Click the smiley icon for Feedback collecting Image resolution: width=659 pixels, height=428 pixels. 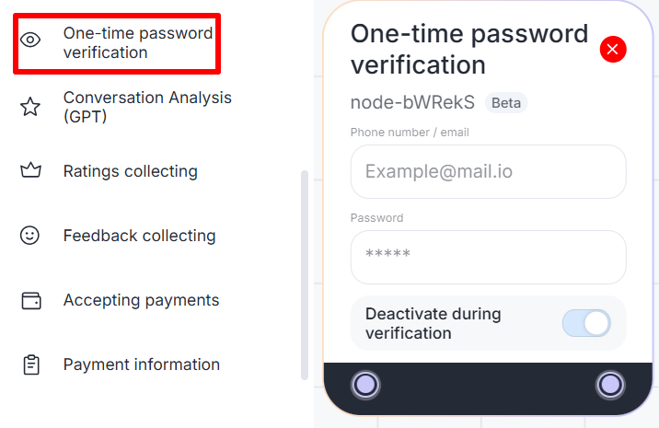coord(30,236)
